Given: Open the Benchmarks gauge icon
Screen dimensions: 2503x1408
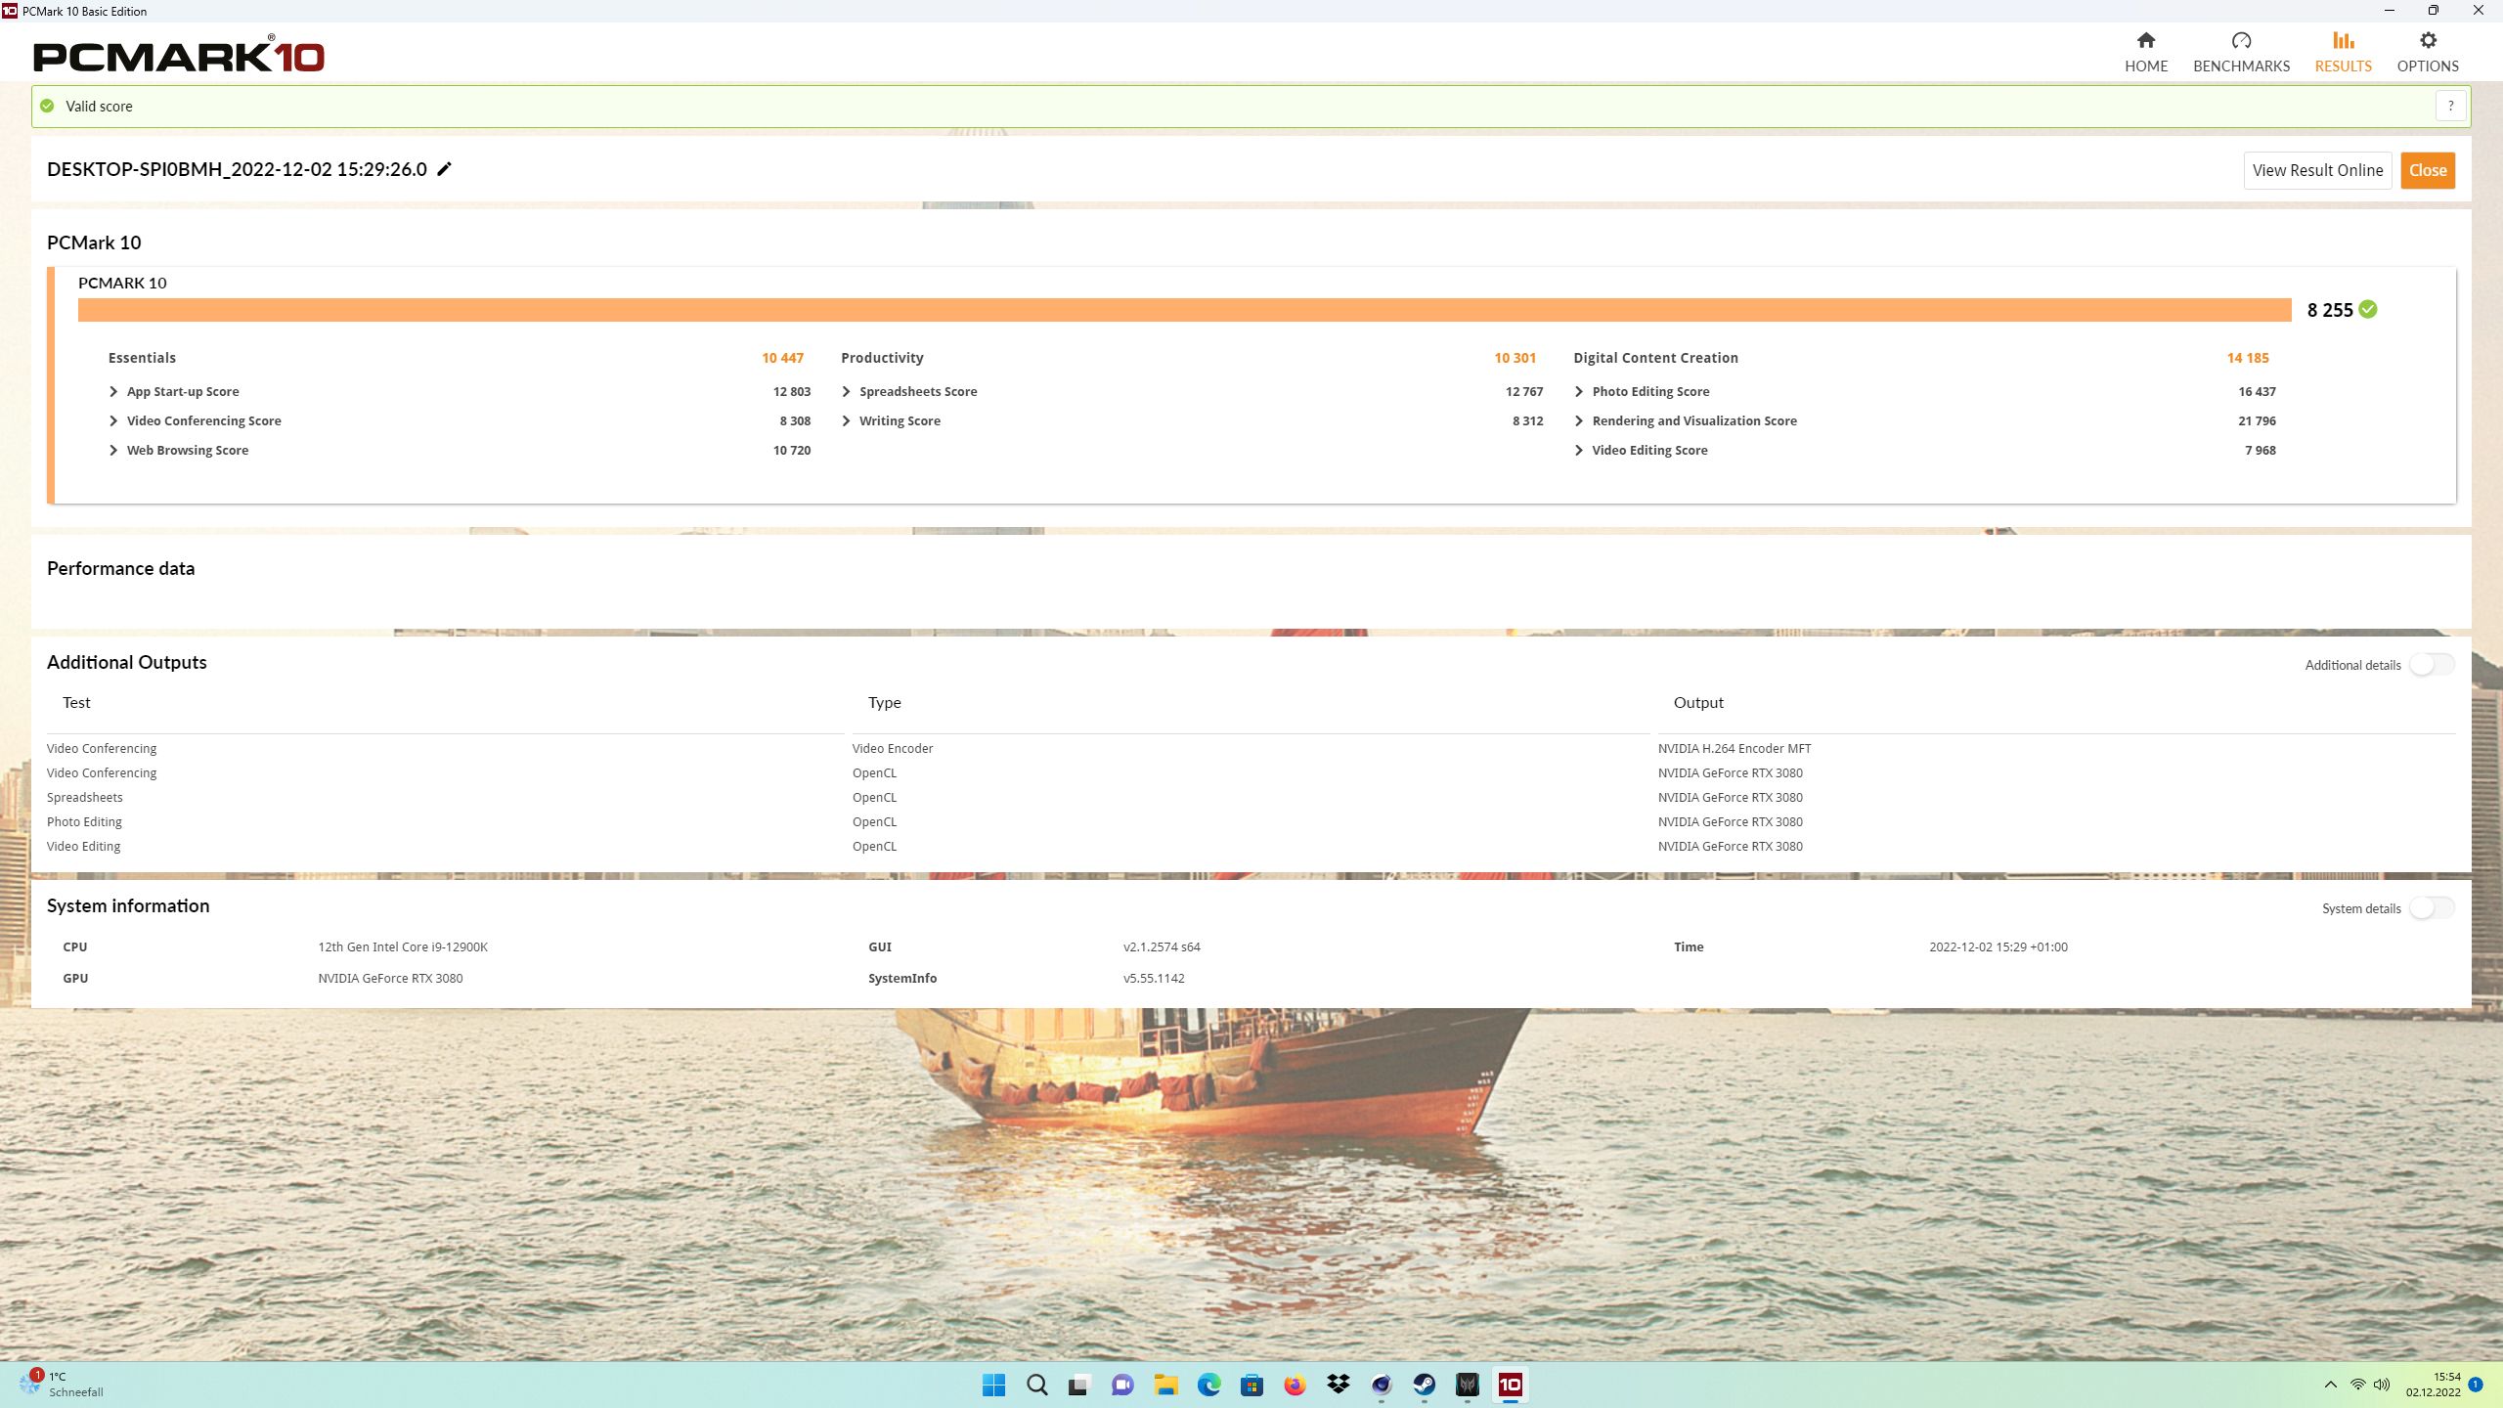Looking at the screenshot, I should 2241,41.
